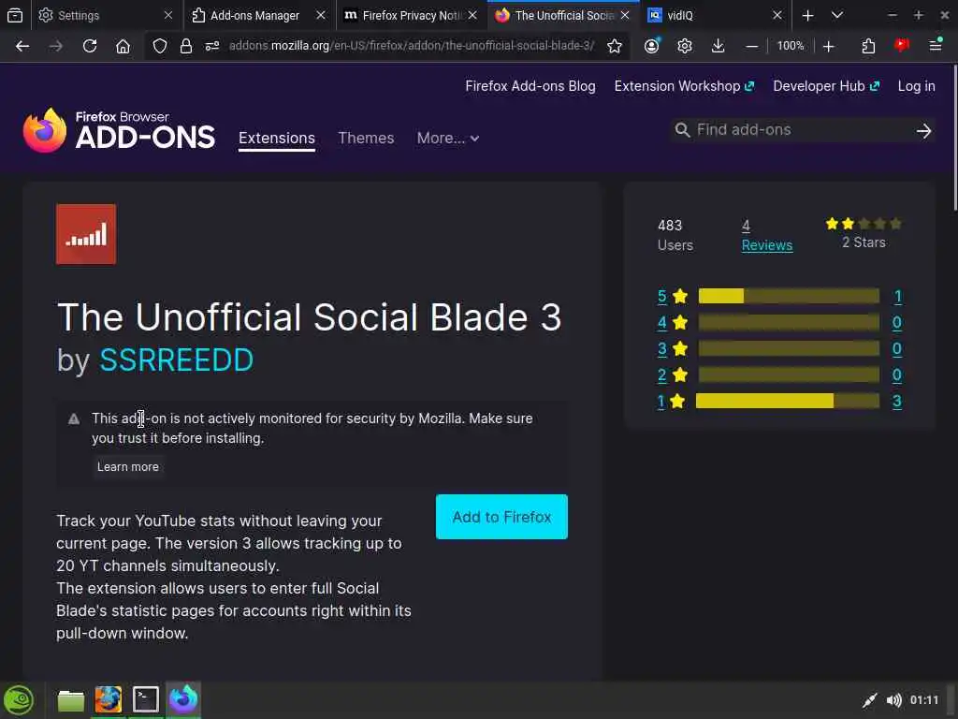
Task: Select the Extensions menu item
Action: click(x=277, y=139)
